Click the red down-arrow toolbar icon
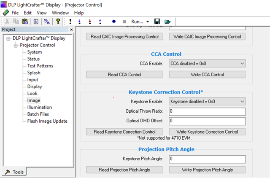 [x=90, y=21]
